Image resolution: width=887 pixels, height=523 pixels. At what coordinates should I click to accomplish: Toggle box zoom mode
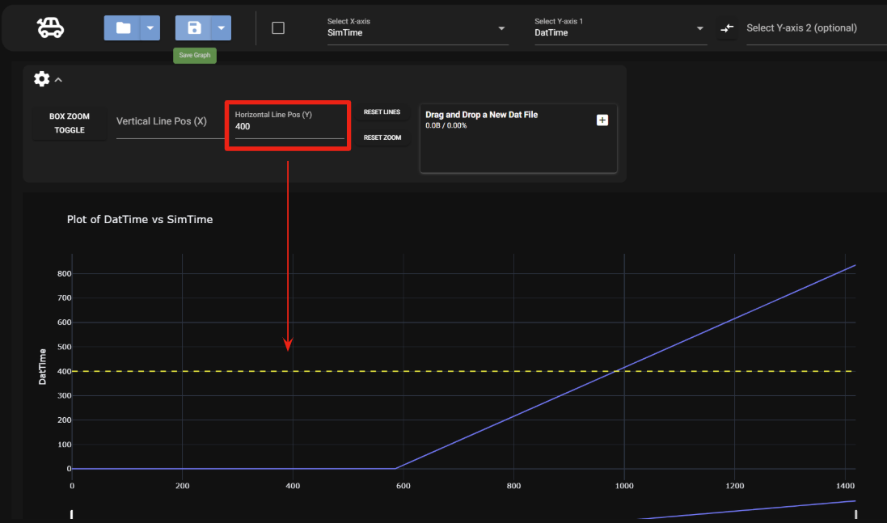pos(69,124)
